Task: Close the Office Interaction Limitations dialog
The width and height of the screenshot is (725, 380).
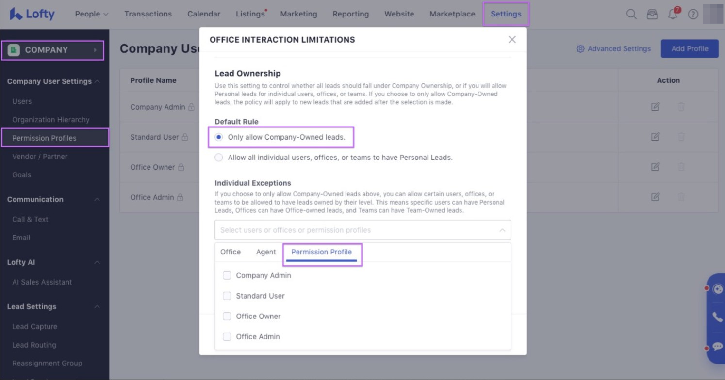Action: (512, 40)
